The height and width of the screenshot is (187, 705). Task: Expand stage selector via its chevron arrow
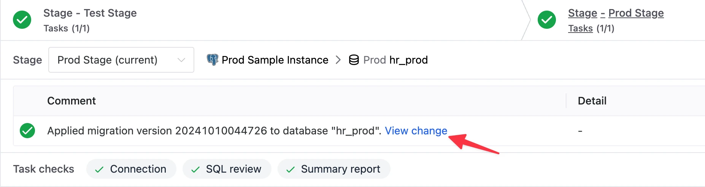pyautogui.click(x=181, y=60)
